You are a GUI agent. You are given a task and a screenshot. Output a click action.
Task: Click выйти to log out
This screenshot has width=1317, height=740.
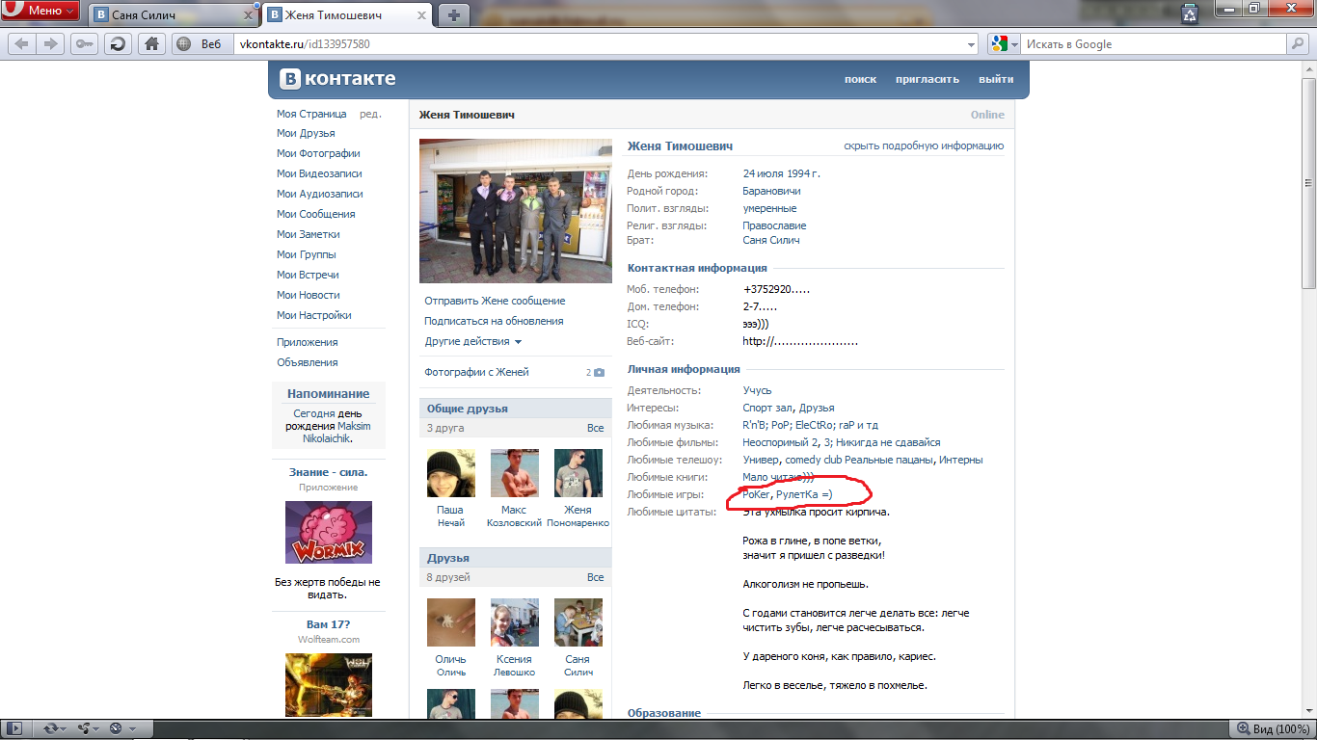coord(996,79)
